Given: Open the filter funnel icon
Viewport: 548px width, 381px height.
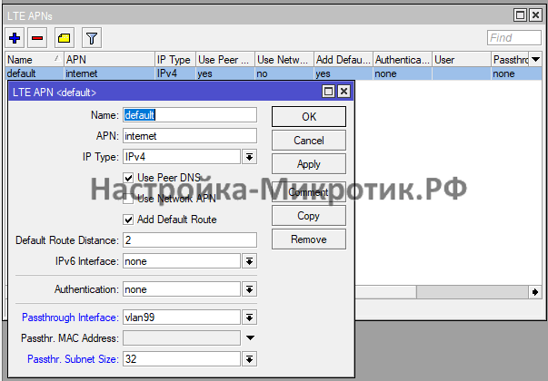Looking at the screenshot, I should (92, 38).
